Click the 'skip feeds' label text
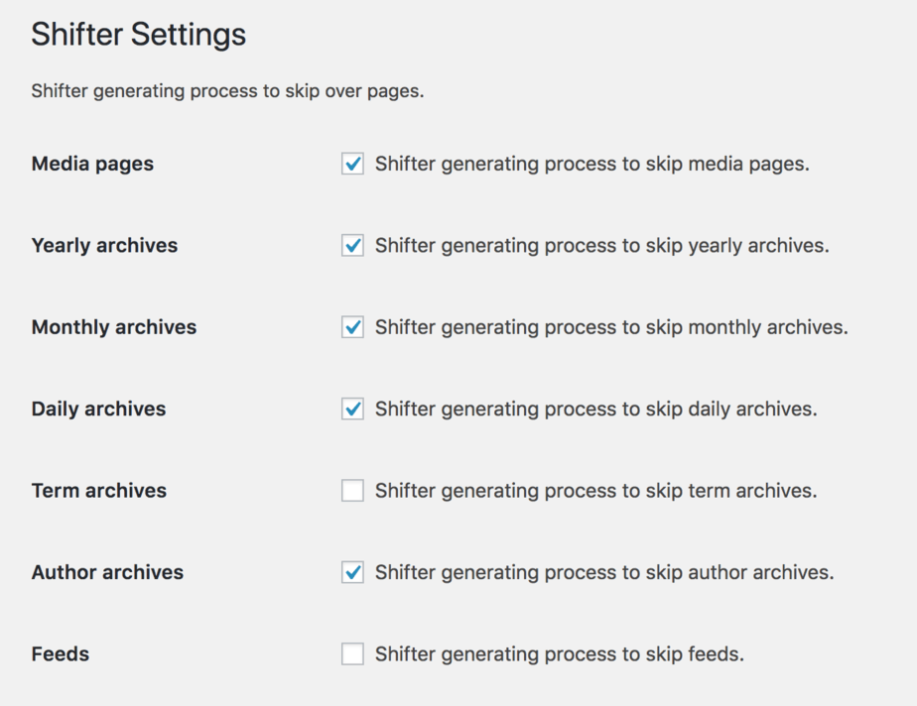 click(559, 654)
